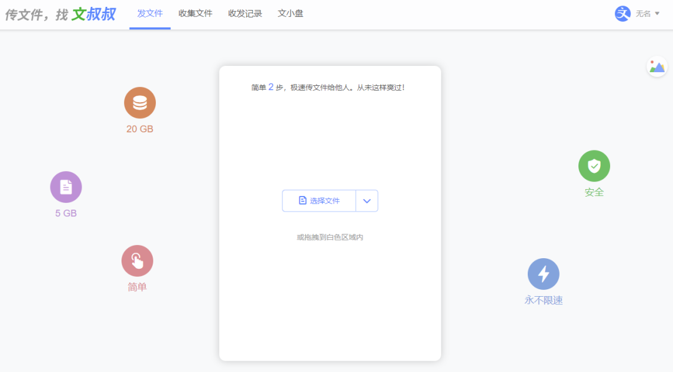Click the 安全 label
This screenshot has height=372, width=673.
pos(594,192)
